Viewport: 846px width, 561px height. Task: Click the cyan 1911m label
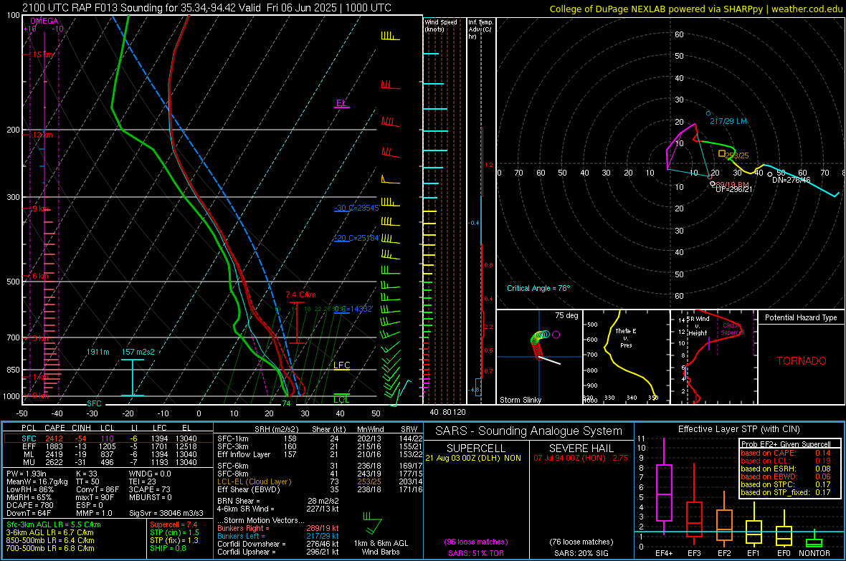[x=98, y=352]
